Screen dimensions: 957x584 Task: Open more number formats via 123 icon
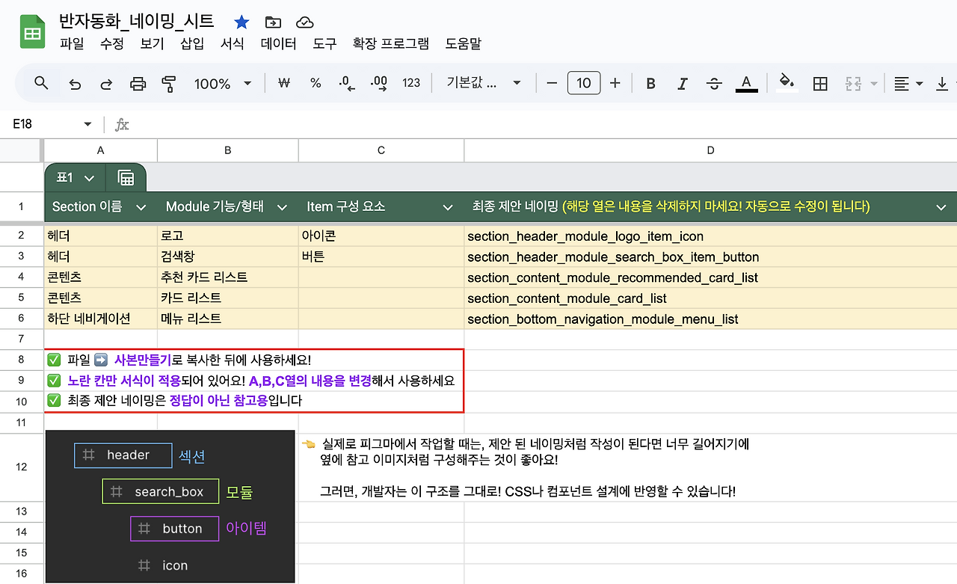point(410,83)
